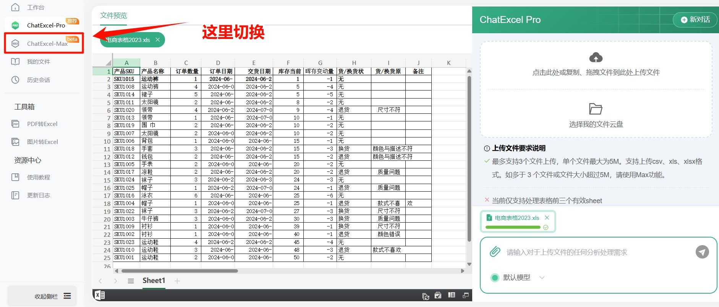
Task: Type in the analysis request input field
Action: point(596,252)
